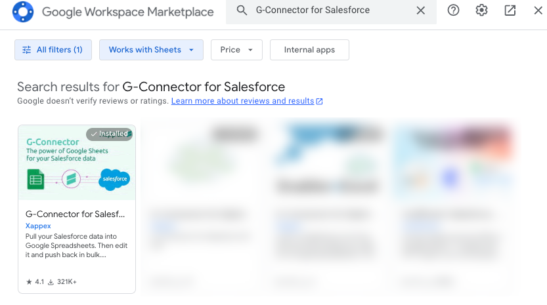
Task: Toggle the Internal apps filter
Action: click(309, 50)
